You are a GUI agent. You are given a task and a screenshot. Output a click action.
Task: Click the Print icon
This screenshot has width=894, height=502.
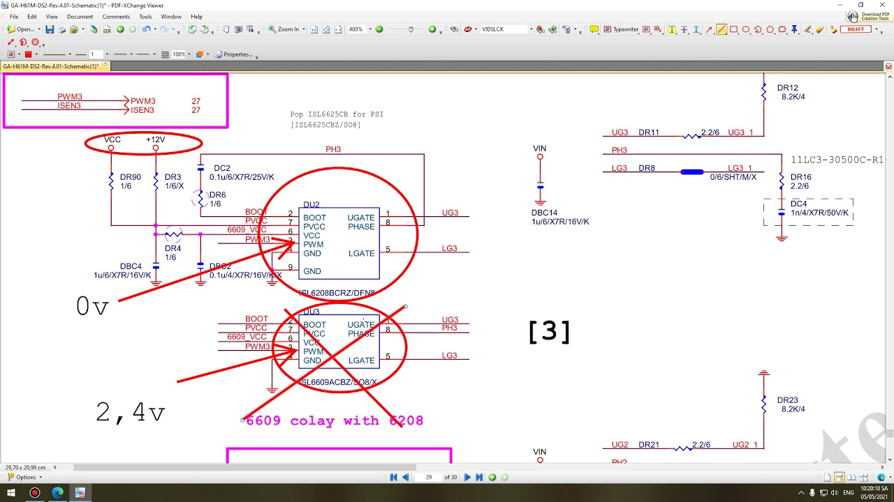coord(61,29)
